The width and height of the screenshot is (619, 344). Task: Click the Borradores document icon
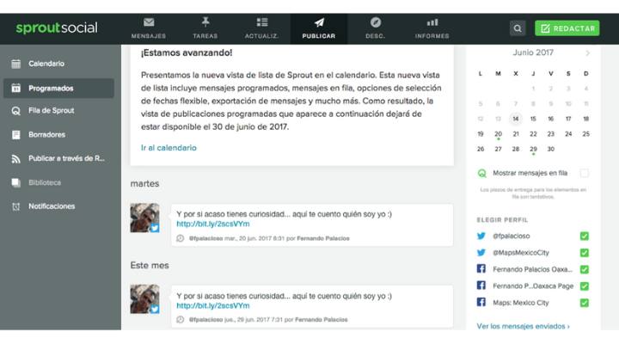coord(15,135)
